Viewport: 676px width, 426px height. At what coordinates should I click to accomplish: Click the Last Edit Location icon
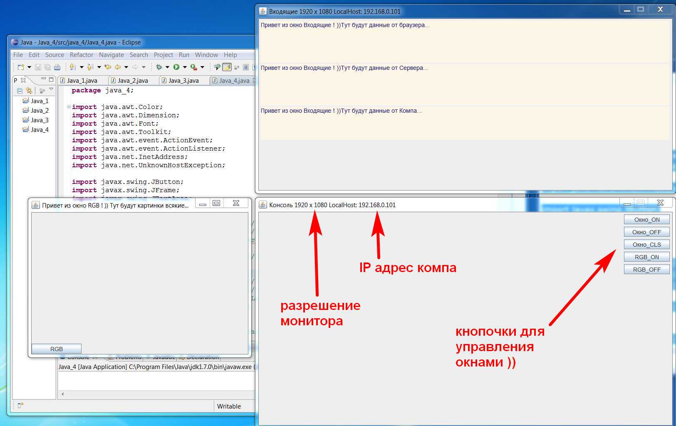coord(108,67)
